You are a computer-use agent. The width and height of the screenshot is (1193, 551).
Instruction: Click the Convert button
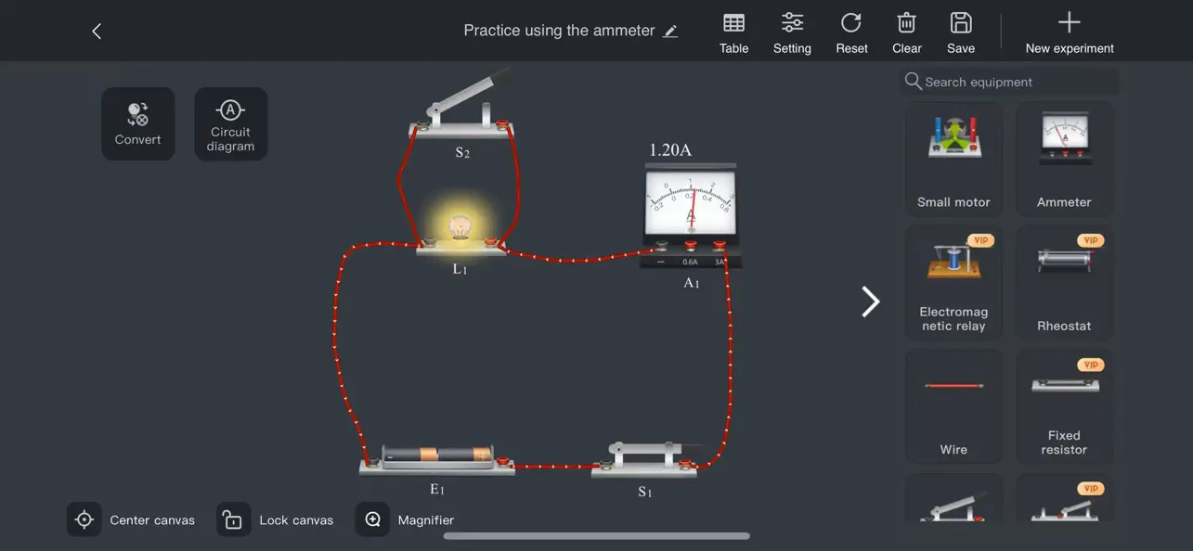click(x=138, y=123)
